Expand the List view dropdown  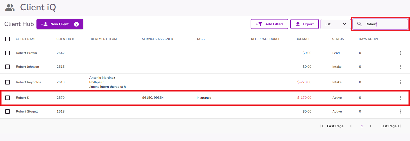(336, 24)
